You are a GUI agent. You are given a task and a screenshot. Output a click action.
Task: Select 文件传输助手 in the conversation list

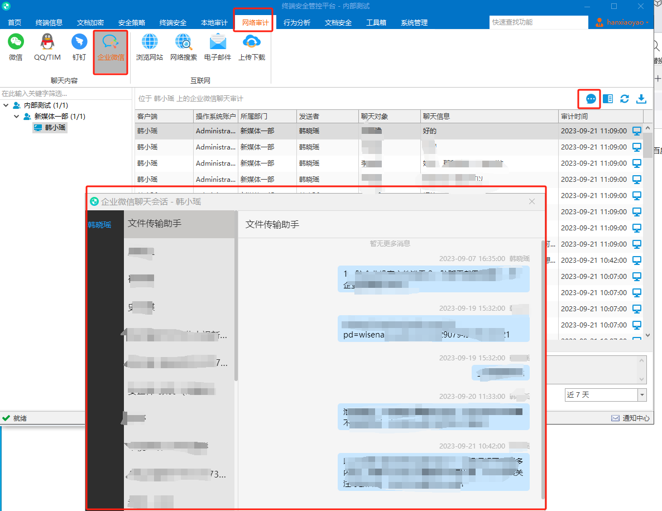tap(179, 224)
